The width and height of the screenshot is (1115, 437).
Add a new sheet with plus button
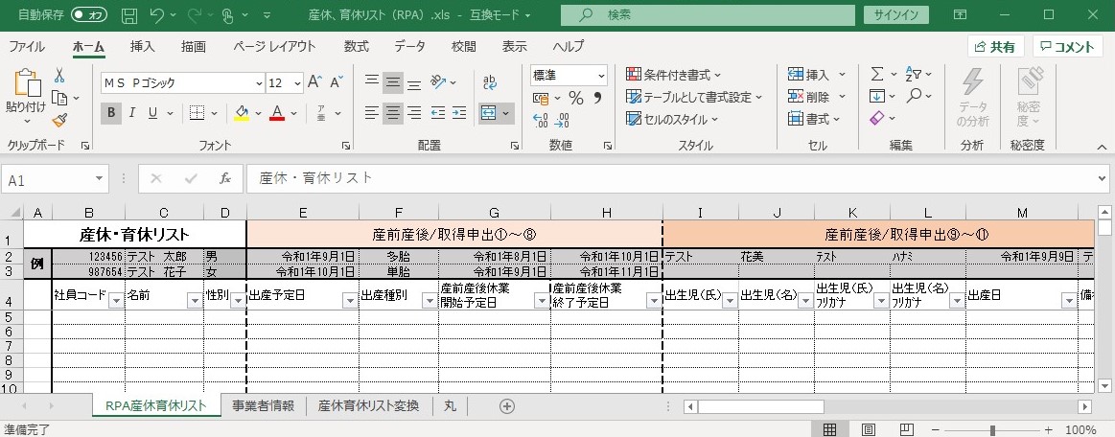tap(507, 405)
